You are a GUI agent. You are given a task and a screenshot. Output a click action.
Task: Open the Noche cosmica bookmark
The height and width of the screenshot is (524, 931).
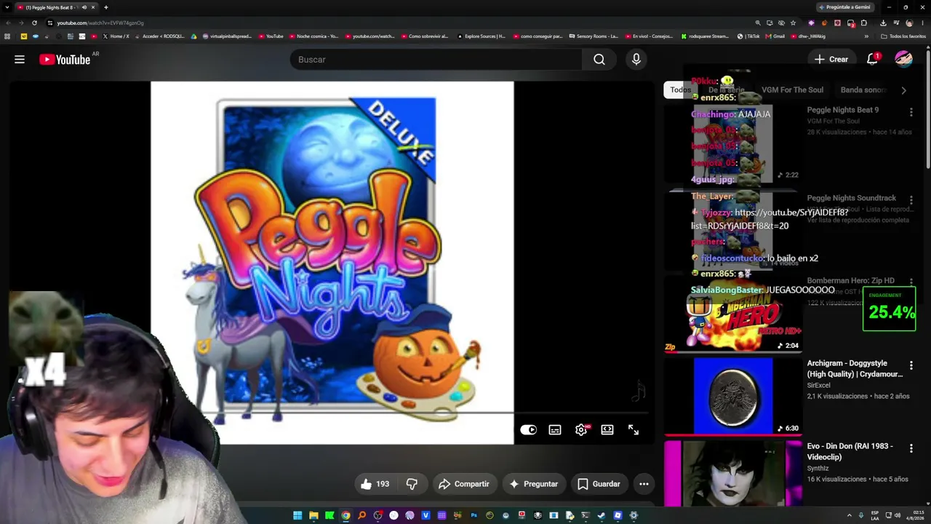pyautogui.click(x=313, y=36)
